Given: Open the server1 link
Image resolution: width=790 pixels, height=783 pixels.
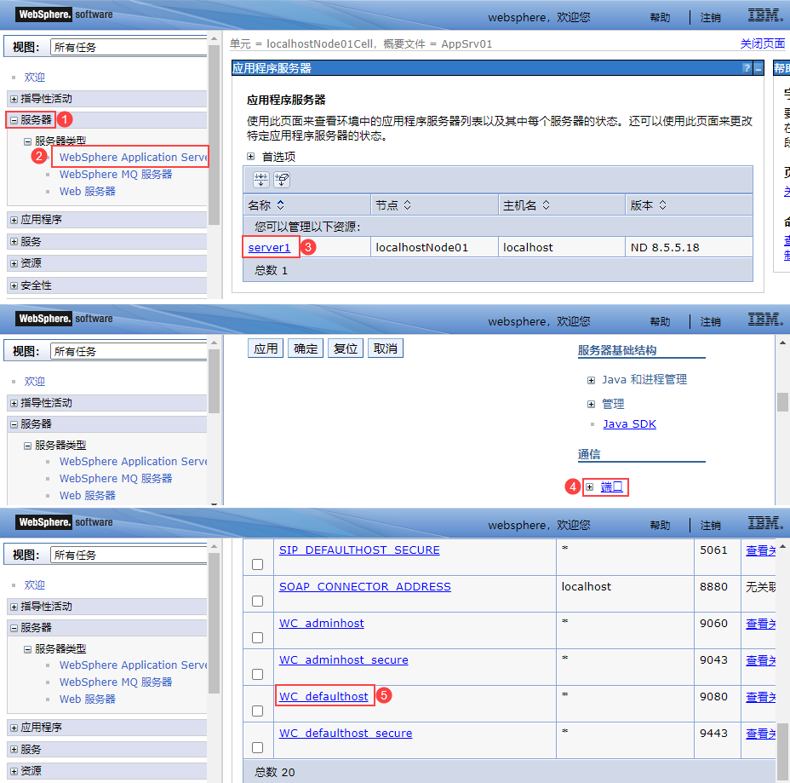Looking at the screenshot, I should 269,247.
